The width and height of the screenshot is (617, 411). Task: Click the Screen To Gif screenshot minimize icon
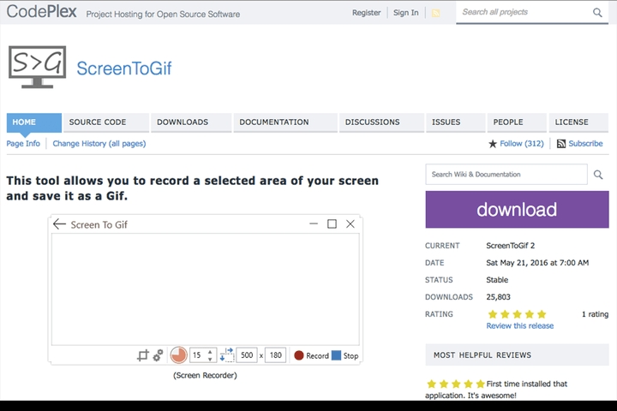coord(314,223)
